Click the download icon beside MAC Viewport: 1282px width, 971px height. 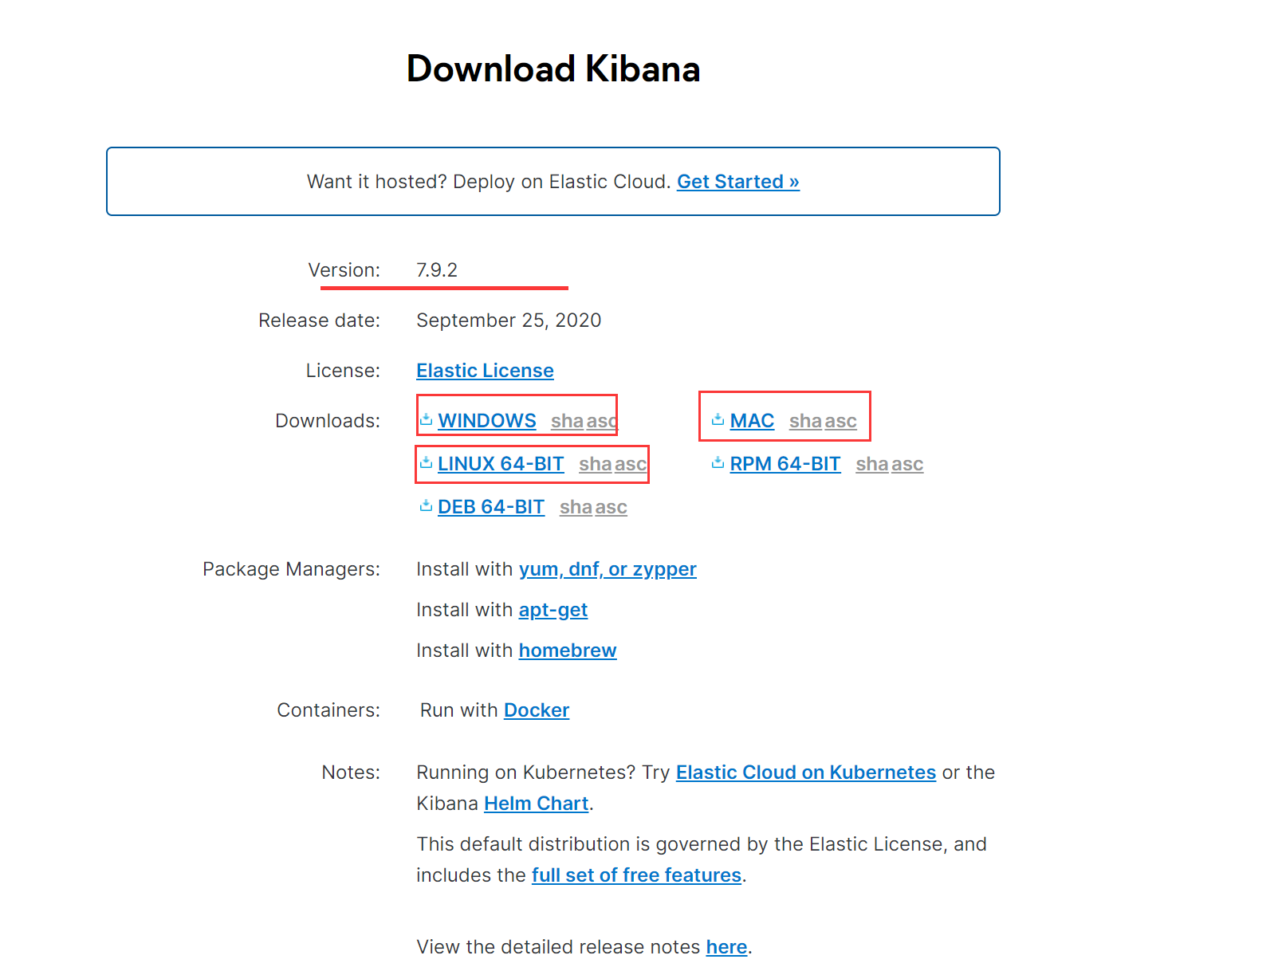tap(718, 419)
